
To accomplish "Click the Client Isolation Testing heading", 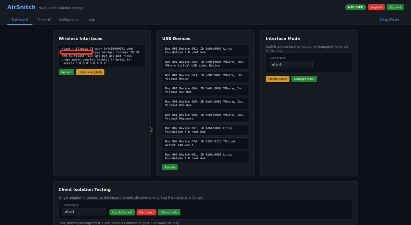I will (85, 189).
